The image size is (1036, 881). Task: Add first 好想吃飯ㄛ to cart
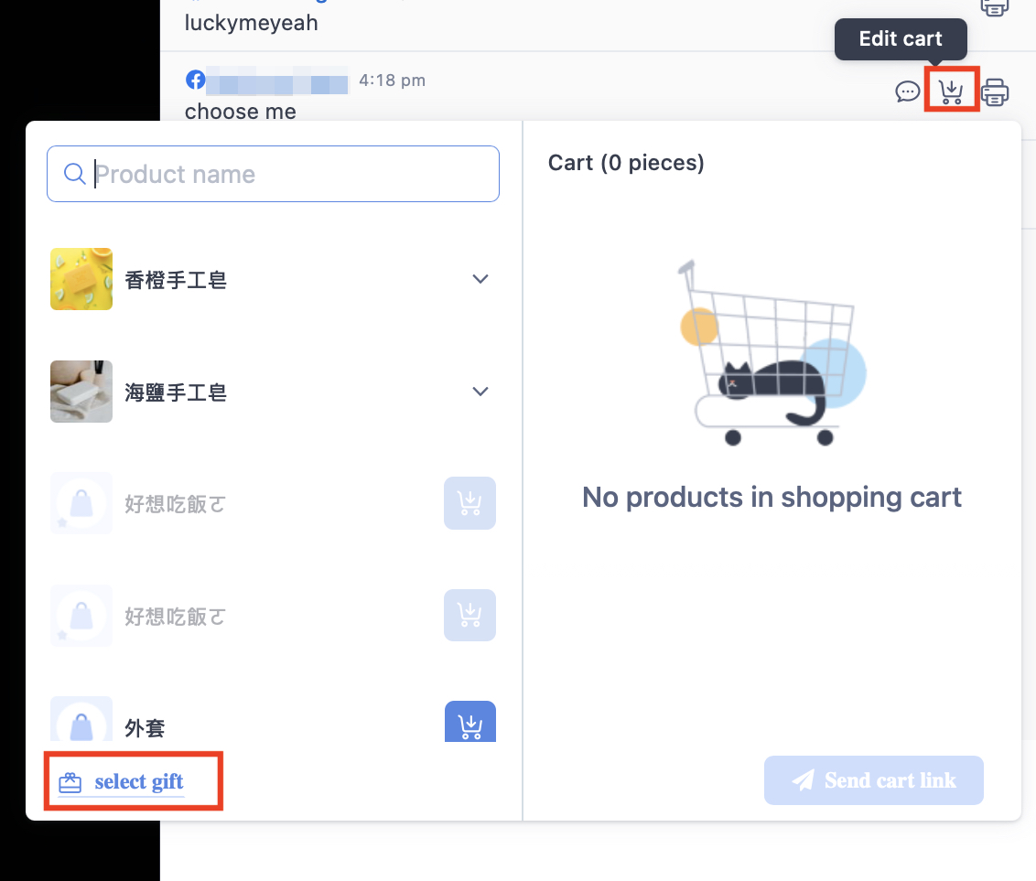click(x=469, y=502)
